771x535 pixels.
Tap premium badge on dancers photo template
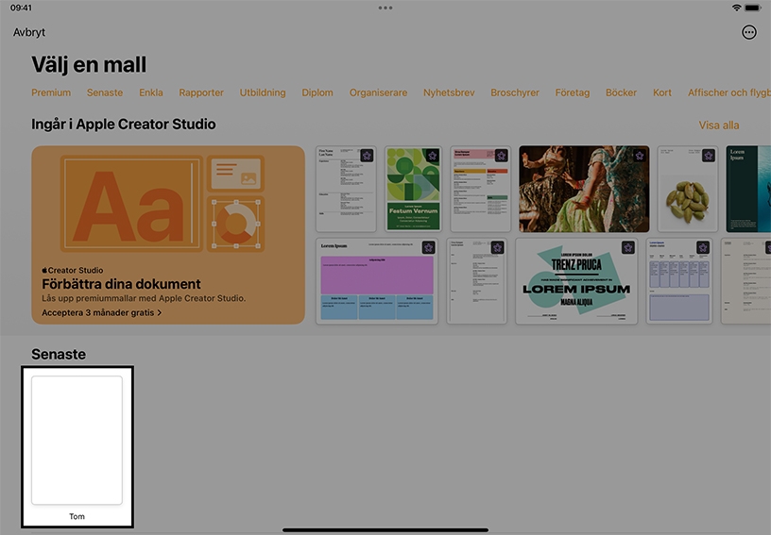coord(640,156)
